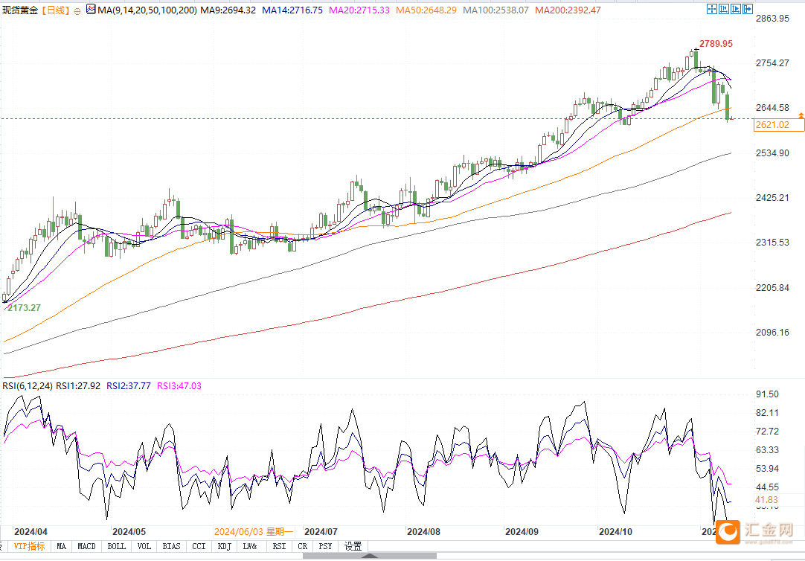The width and height of the screenshot is (805, 561).
Task: Click the orange circle icon beside 日线
Action: (x=77, y=10)
